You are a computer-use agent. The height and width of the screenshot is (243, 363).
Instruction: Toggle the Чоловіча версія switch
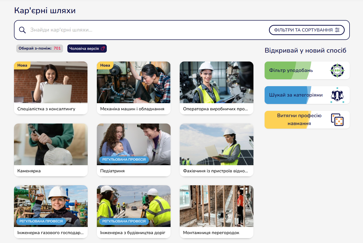pos(87,49)
